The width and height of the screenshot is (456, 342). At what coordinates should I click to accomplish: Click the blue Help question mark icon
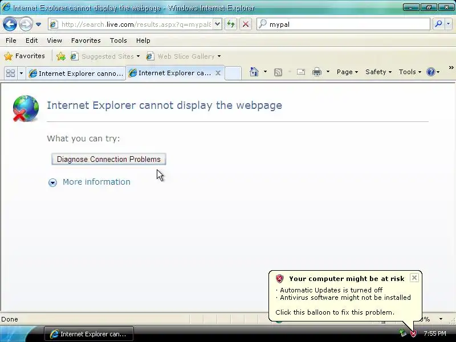coord(431,72)
